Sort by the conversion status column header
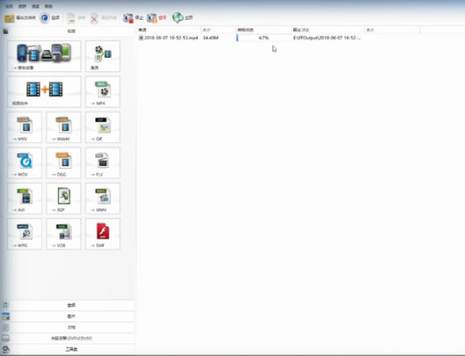This screenshot has height=356, width=465. point(264,29)
